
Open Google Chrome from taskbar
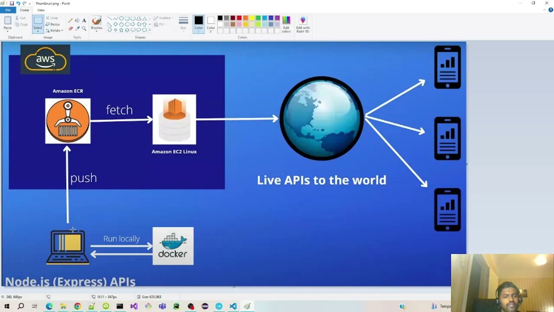[x=77, y=306]
